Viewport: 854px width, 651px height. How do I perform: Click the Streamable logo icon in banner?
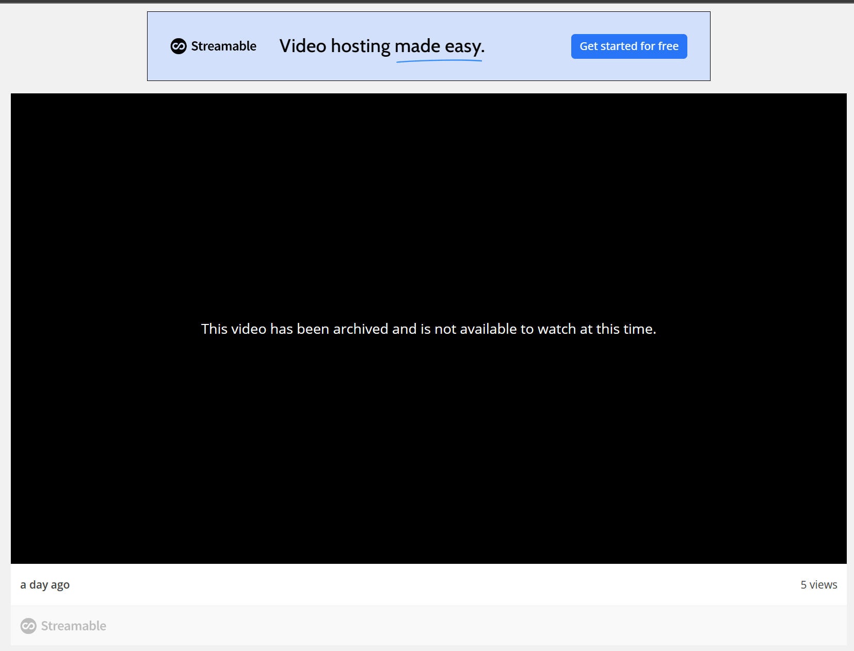coord(179,46)
